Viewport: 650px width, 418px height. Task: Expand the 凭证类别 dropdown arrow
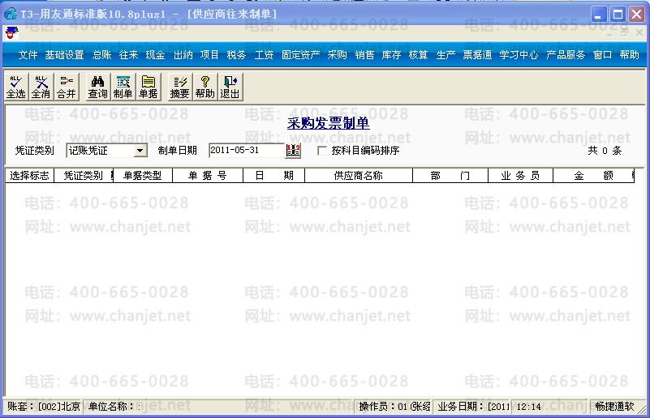[140, 151]
